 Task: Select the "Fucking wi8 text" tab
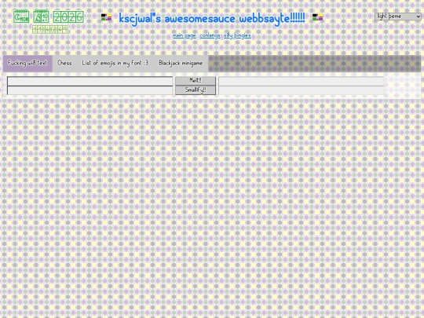click(27, 64)
